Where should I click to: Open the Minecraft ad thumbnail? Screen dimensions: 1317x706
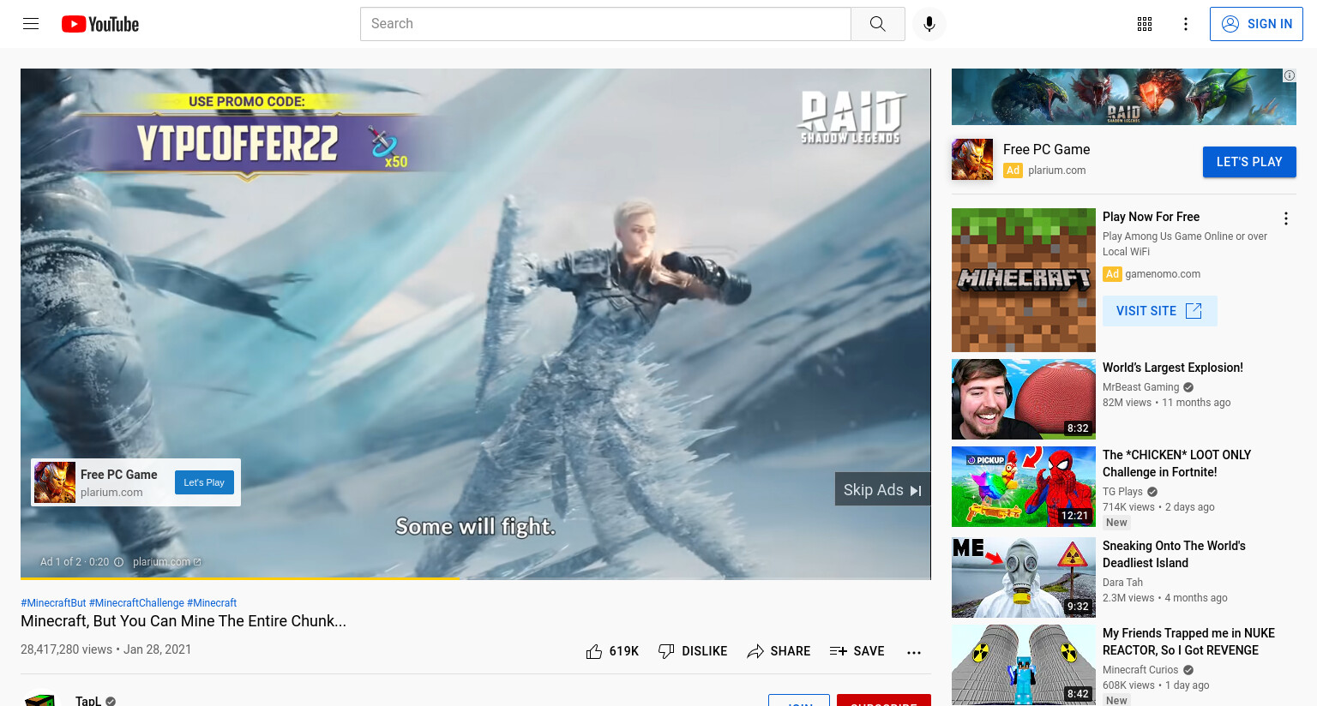point(1024,280)
